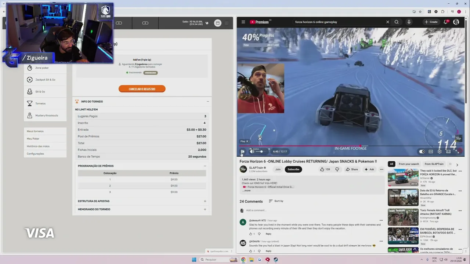470x264 pixels.
Task: Focus the YouTube search box with the Forza query
Action: pyautogui.click(x=338, y=22)
